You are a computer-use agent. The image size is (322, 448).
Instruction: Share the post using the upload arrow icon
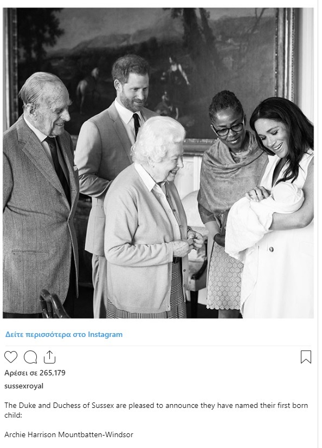click(x=49, y=357)
